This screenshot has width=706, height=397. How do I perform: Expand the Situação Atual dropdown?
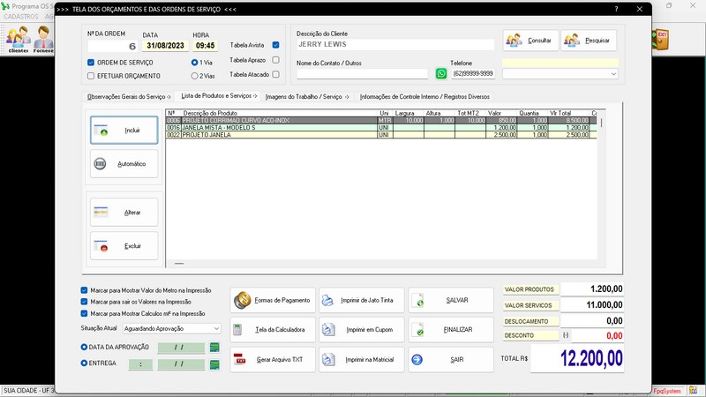(216, 328)
